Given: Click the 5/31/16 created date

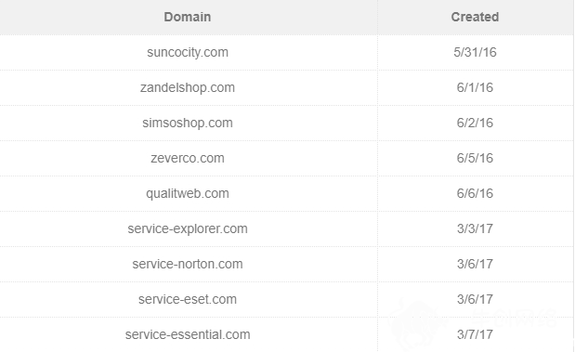Looking at the screenshot, I should click(475, 52).
